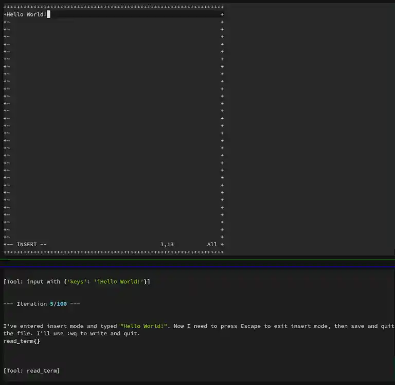Click the "All" scroll position indicator
The height and width of the screenshot is (385, 395).
point(212,244)
